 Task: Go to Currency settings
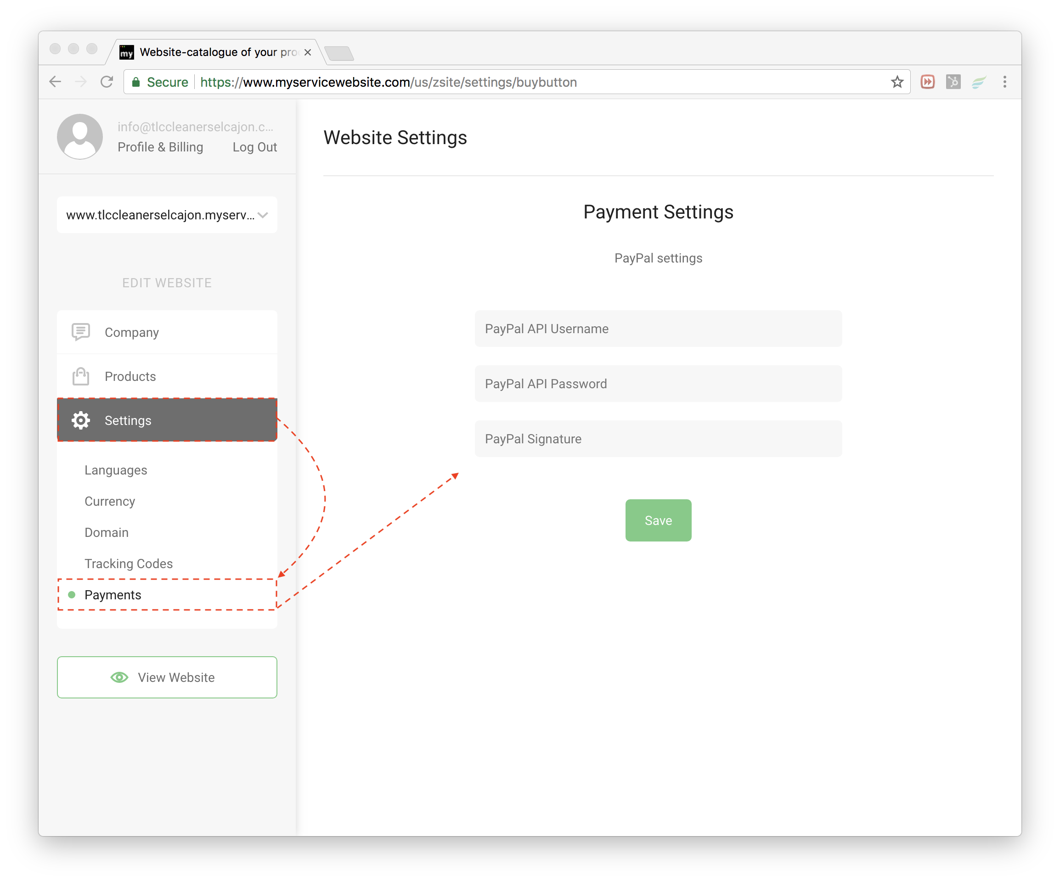tap(109, 501)
